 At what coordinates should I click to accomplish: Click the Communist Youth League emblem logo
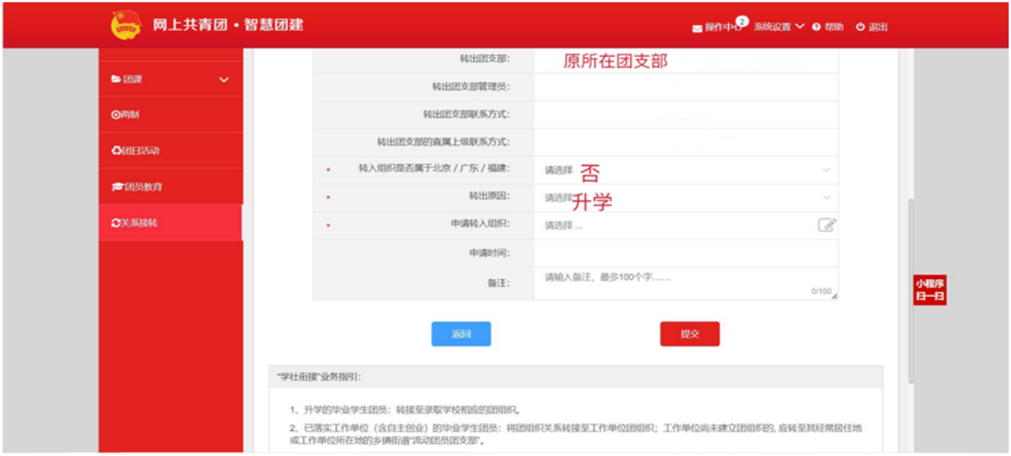tap(126, 25)
